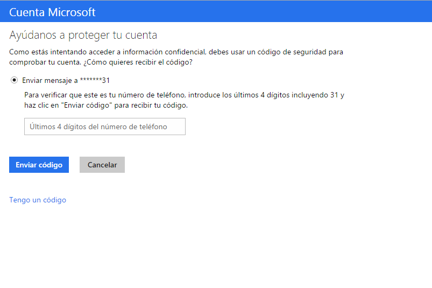Click the last 4 phone digits input field
432x288 pixels.
[105, 127]
